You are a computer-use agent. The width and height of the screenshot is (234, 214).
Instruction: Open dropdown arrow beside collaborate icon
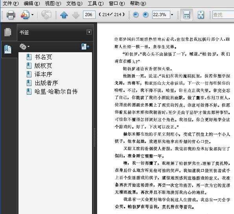(x=32, y=15)
